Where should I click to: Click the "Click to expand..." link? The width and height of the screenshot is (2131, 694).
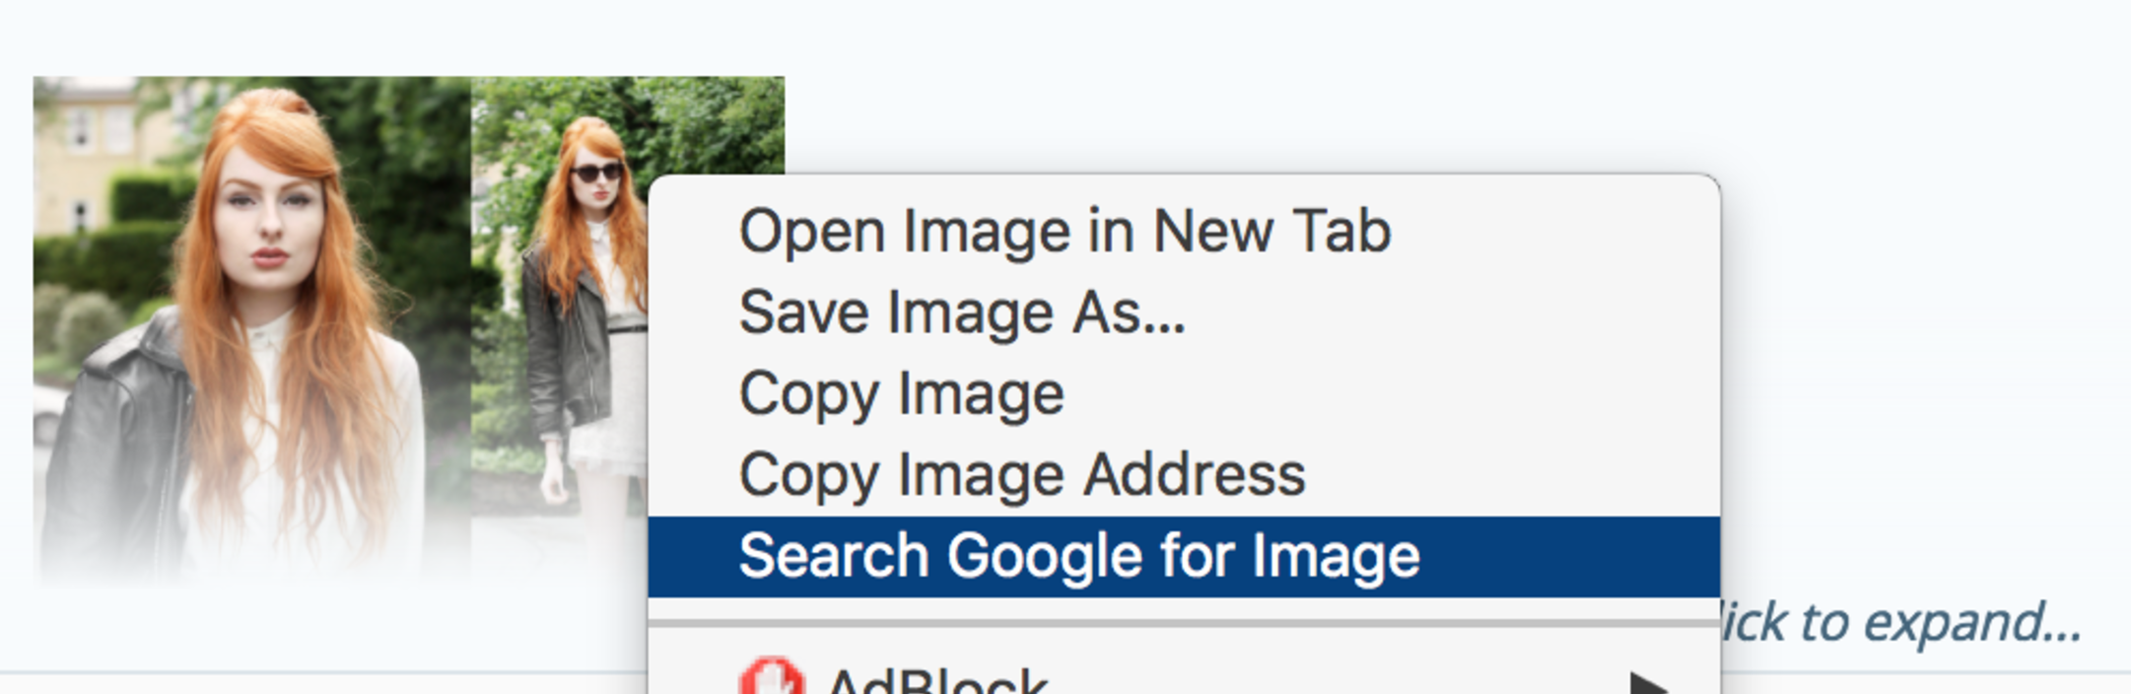(x=1900, y=622)
